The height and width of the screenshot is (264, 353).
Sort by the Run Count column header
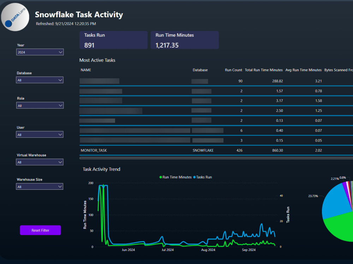[x=233, y=70]
